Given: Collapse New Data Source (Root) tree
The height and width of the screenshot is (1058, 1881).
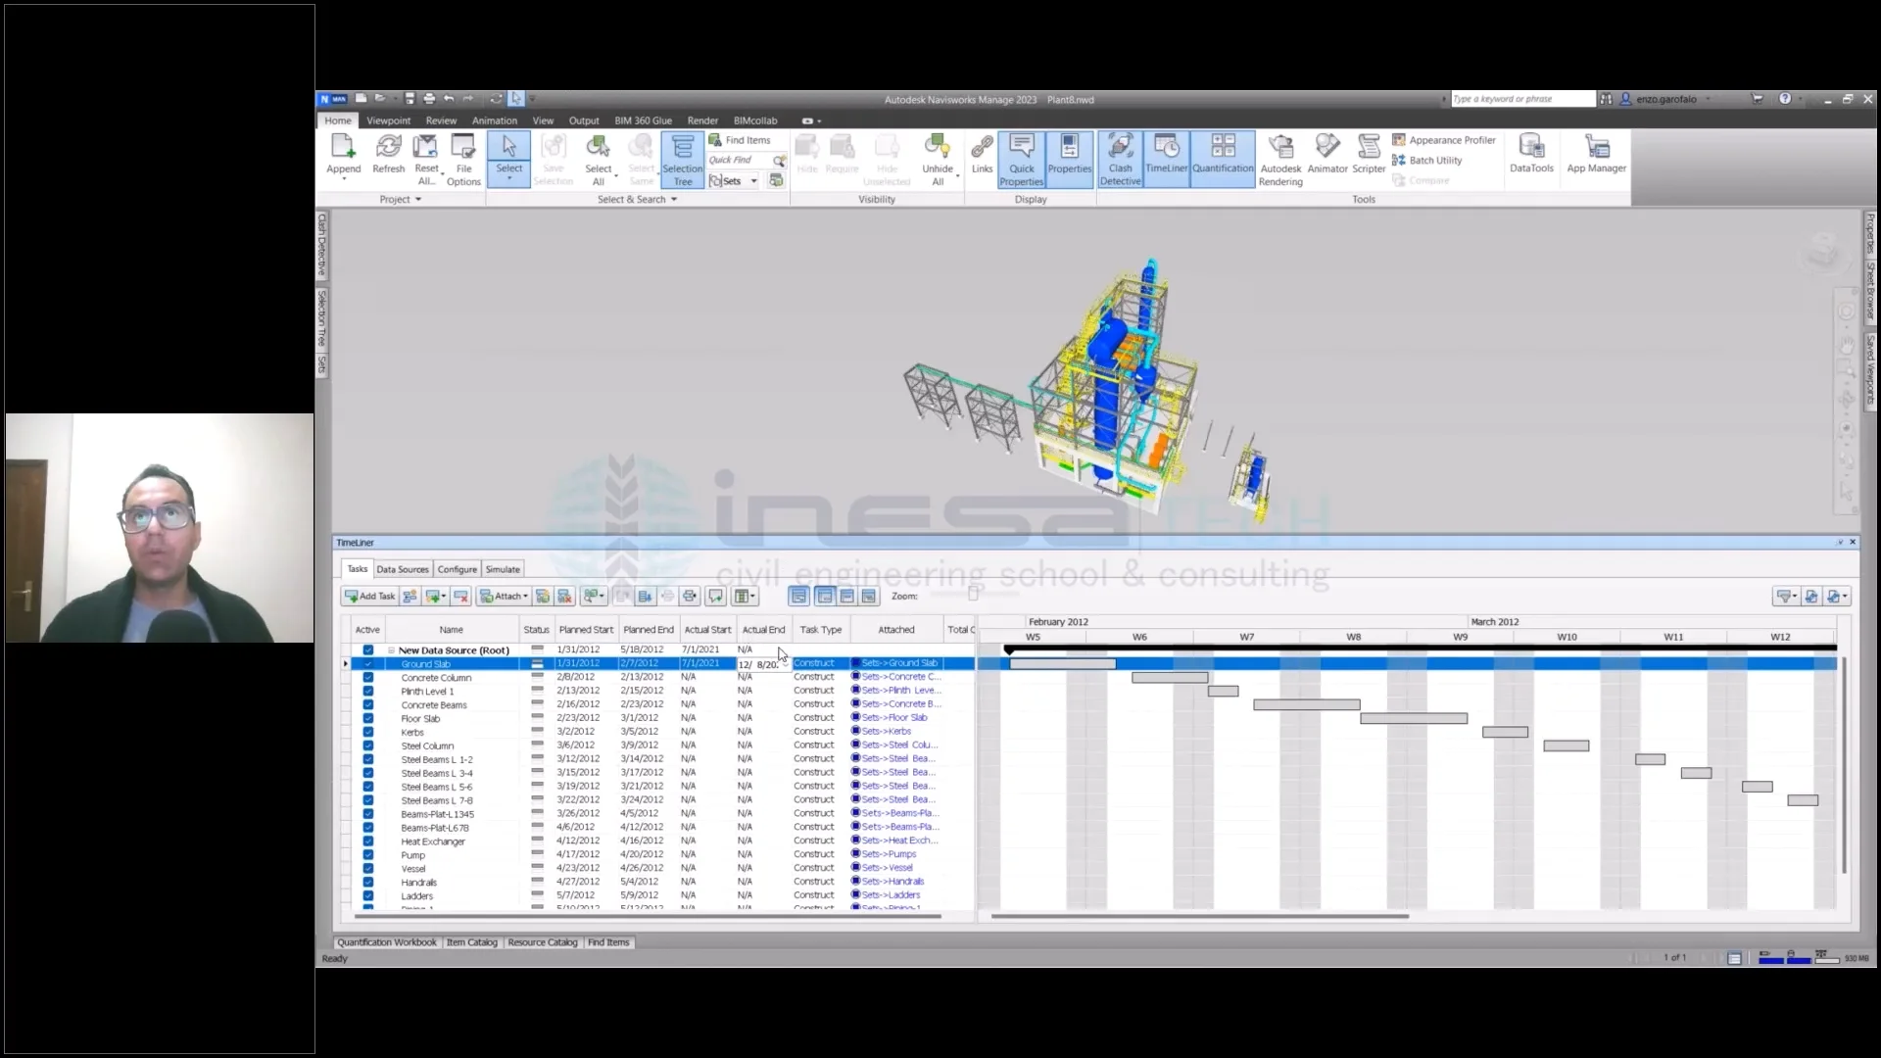Looking at the screenshot, I should [391, 650].
